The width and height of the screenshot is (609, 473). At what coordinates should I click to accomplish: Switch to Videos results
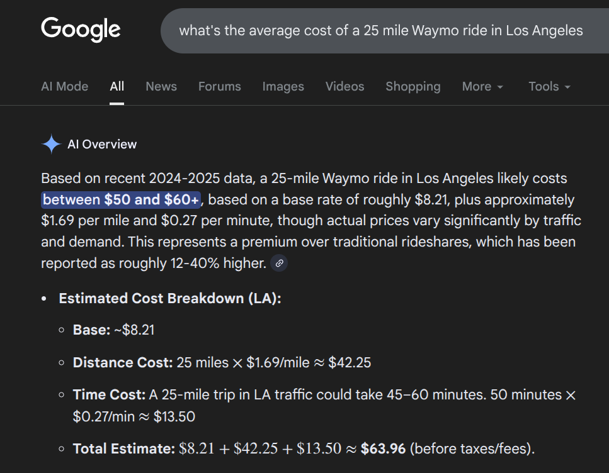pyautogui.click(x=344, y=87)
